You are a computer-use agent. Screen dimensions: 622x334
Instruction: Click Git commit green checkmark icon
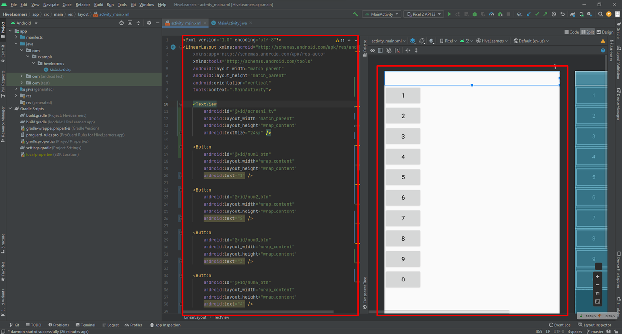point(537,14)
